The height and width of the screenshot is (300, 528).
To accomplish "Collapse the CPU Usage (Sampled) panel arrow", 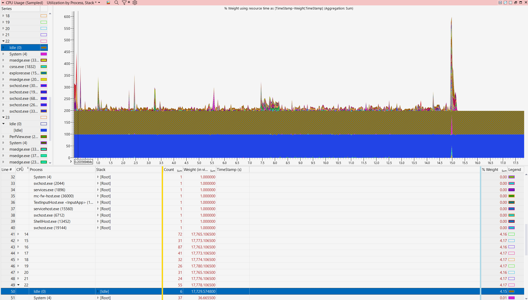I will pos(3,3).
